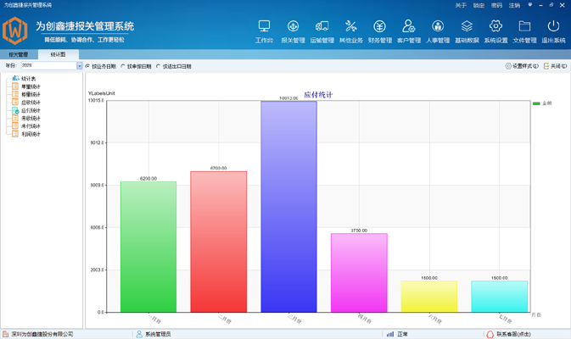Image resolution: width=571 pixels, height=339 pixels.
Task: Click the company icon in status bar
Action: 5,334
